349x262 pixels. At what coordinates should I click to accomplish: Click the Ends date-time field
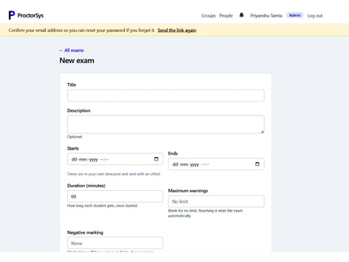(216, 164)
